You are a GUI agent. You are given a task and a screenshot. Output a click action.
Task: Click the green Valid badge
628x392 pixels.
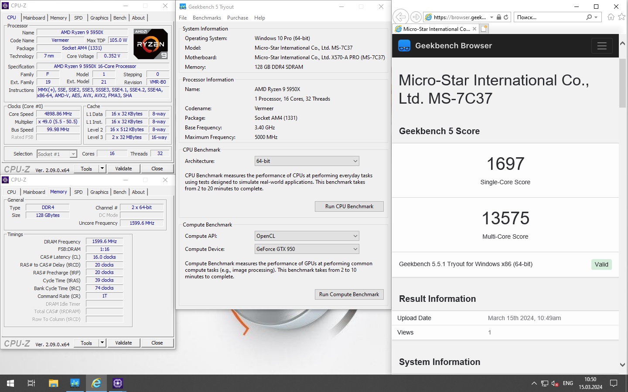coord(601,264)
